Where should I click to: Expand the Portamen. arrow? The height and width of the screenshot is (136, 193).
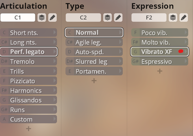pyautogui.click(x=120, y=71)
